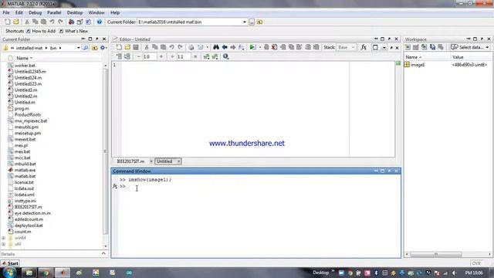This screenshot has height=278, width=494.
Task: Click MATLAB icon in Windows taskbar
Action: pos(63,273)
